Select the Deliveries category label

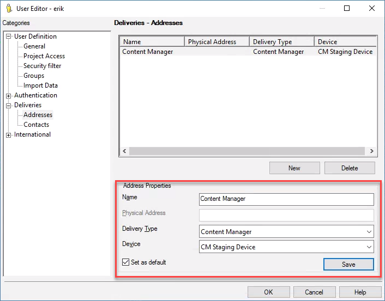[x=28, y=105]
